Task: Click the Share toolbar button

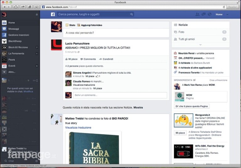Action: (23, 7)
